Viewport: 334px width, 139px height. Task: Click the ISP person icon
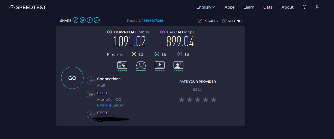(x=91, y=114)
